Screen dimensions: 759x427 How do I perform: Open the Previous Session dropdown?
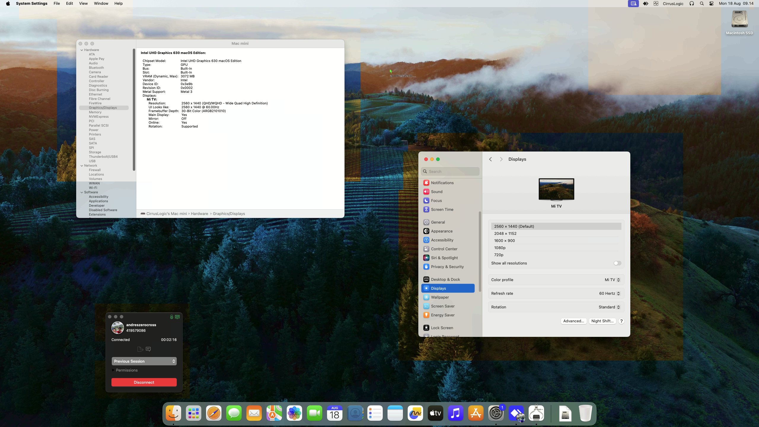tap(144, 361)
